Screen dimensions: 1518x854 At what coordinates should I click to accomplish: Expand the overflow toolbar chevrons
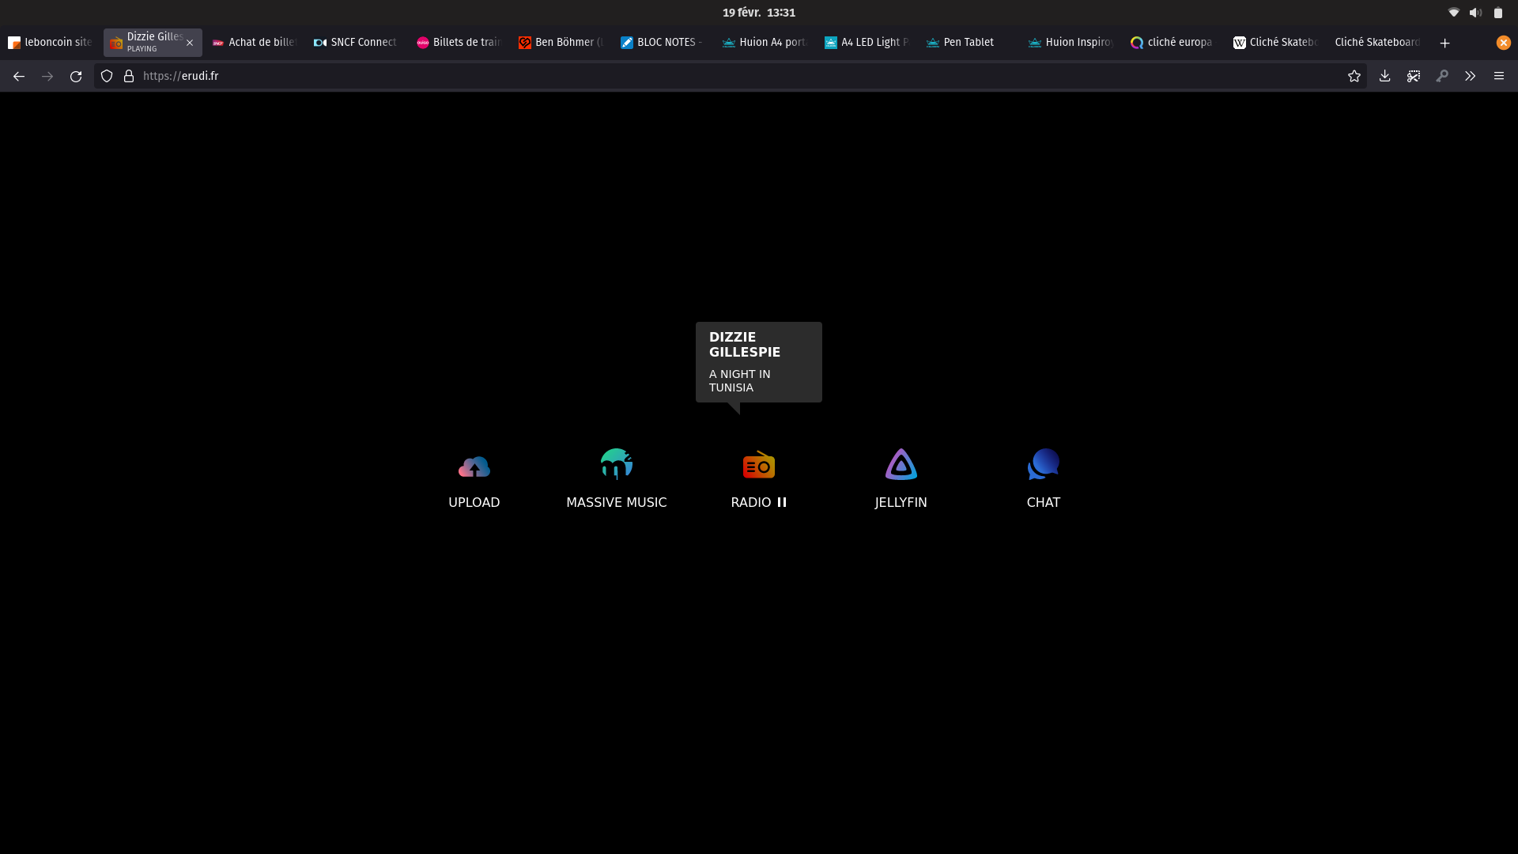[1470, 76]
